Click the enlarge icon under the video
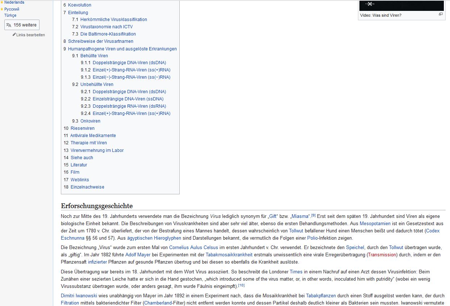Screen dimensions: 450x306 (441, 15)
